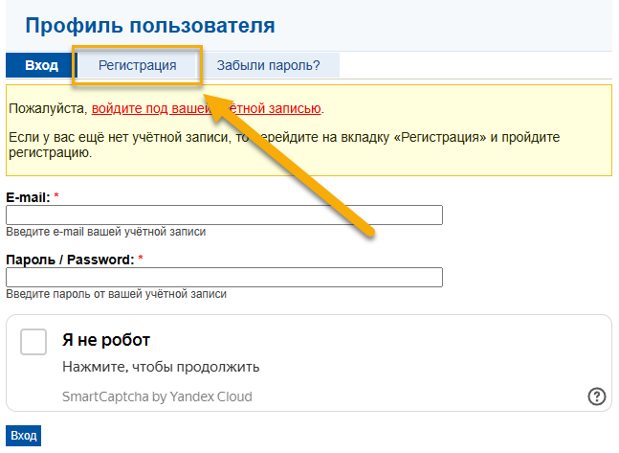Tick the "Я не робот" checkbox
619x453 pixels.
33,342
